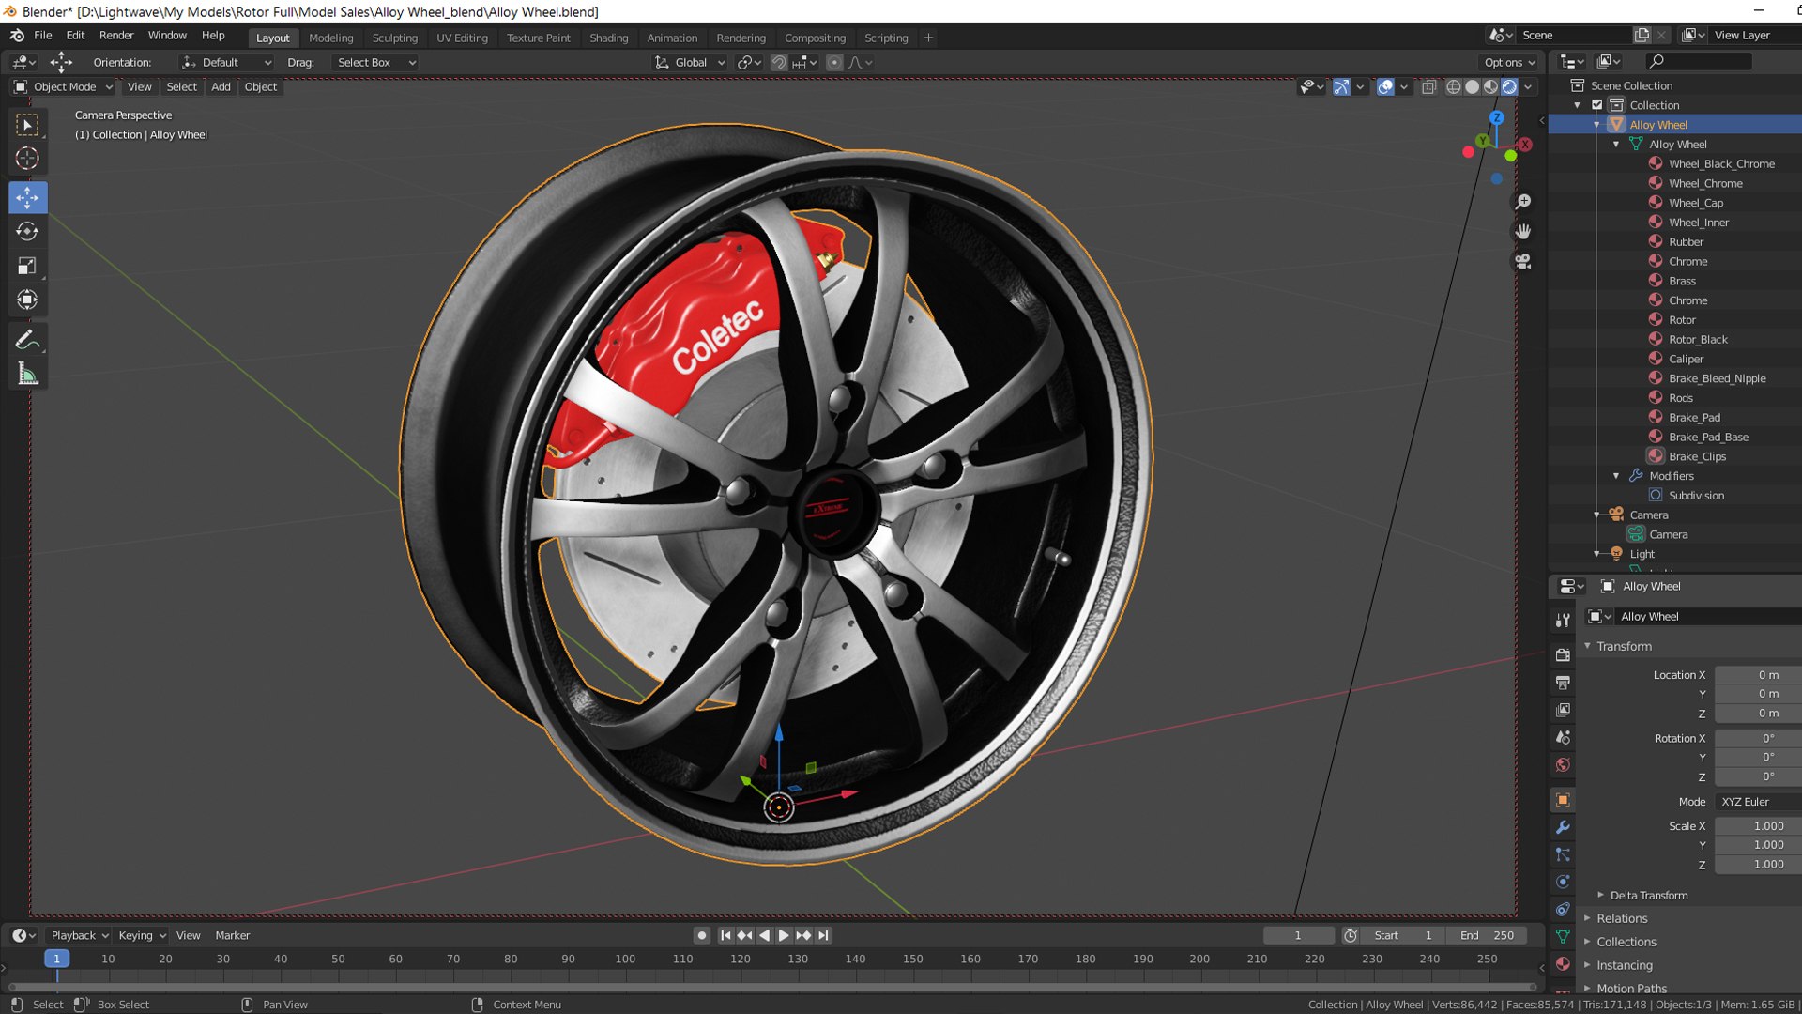Screen dimensions: 1802x1014
Task: Open the Object properties tab
Action: [x=1563, y=800]
